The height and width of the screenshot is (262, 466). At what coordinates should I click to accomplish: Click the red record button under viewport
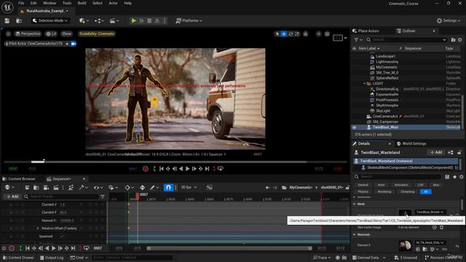pos(146,169)
